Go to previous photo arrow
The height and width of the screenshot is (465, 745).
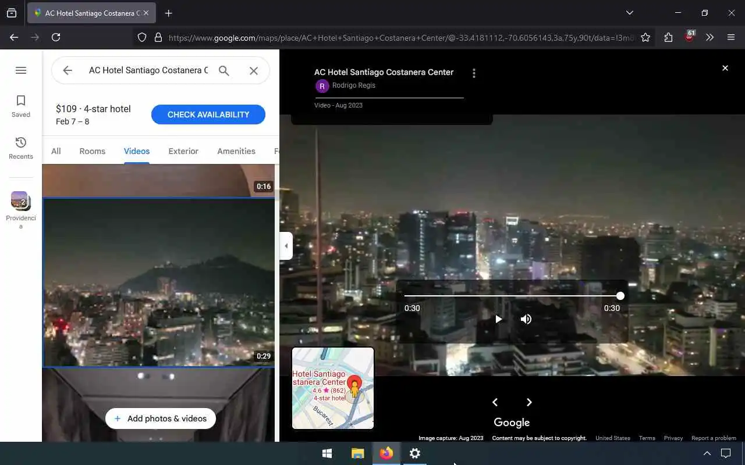495,402
